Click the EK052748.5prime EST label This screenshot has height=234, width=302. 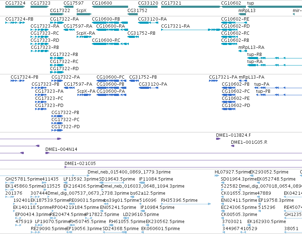click(x=276, y=179)
